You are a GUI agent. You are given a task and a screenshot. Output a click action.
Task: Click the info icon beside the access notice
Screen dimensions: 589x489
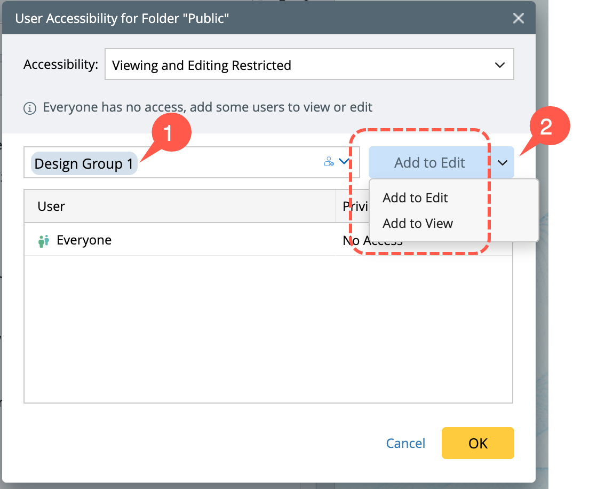point(30,108)
